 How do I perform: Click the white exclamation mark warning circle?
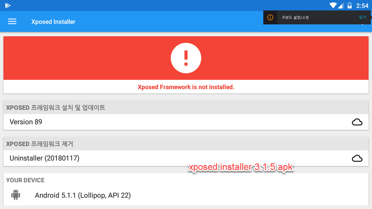tap(186, 58)
